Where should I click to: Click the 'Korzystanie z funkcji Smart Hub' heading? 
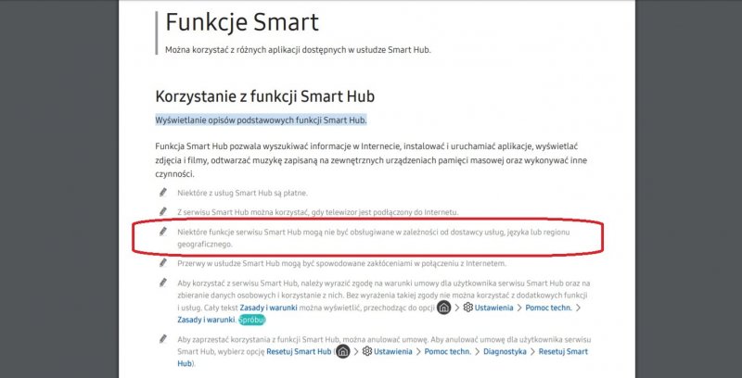(264, 95)
